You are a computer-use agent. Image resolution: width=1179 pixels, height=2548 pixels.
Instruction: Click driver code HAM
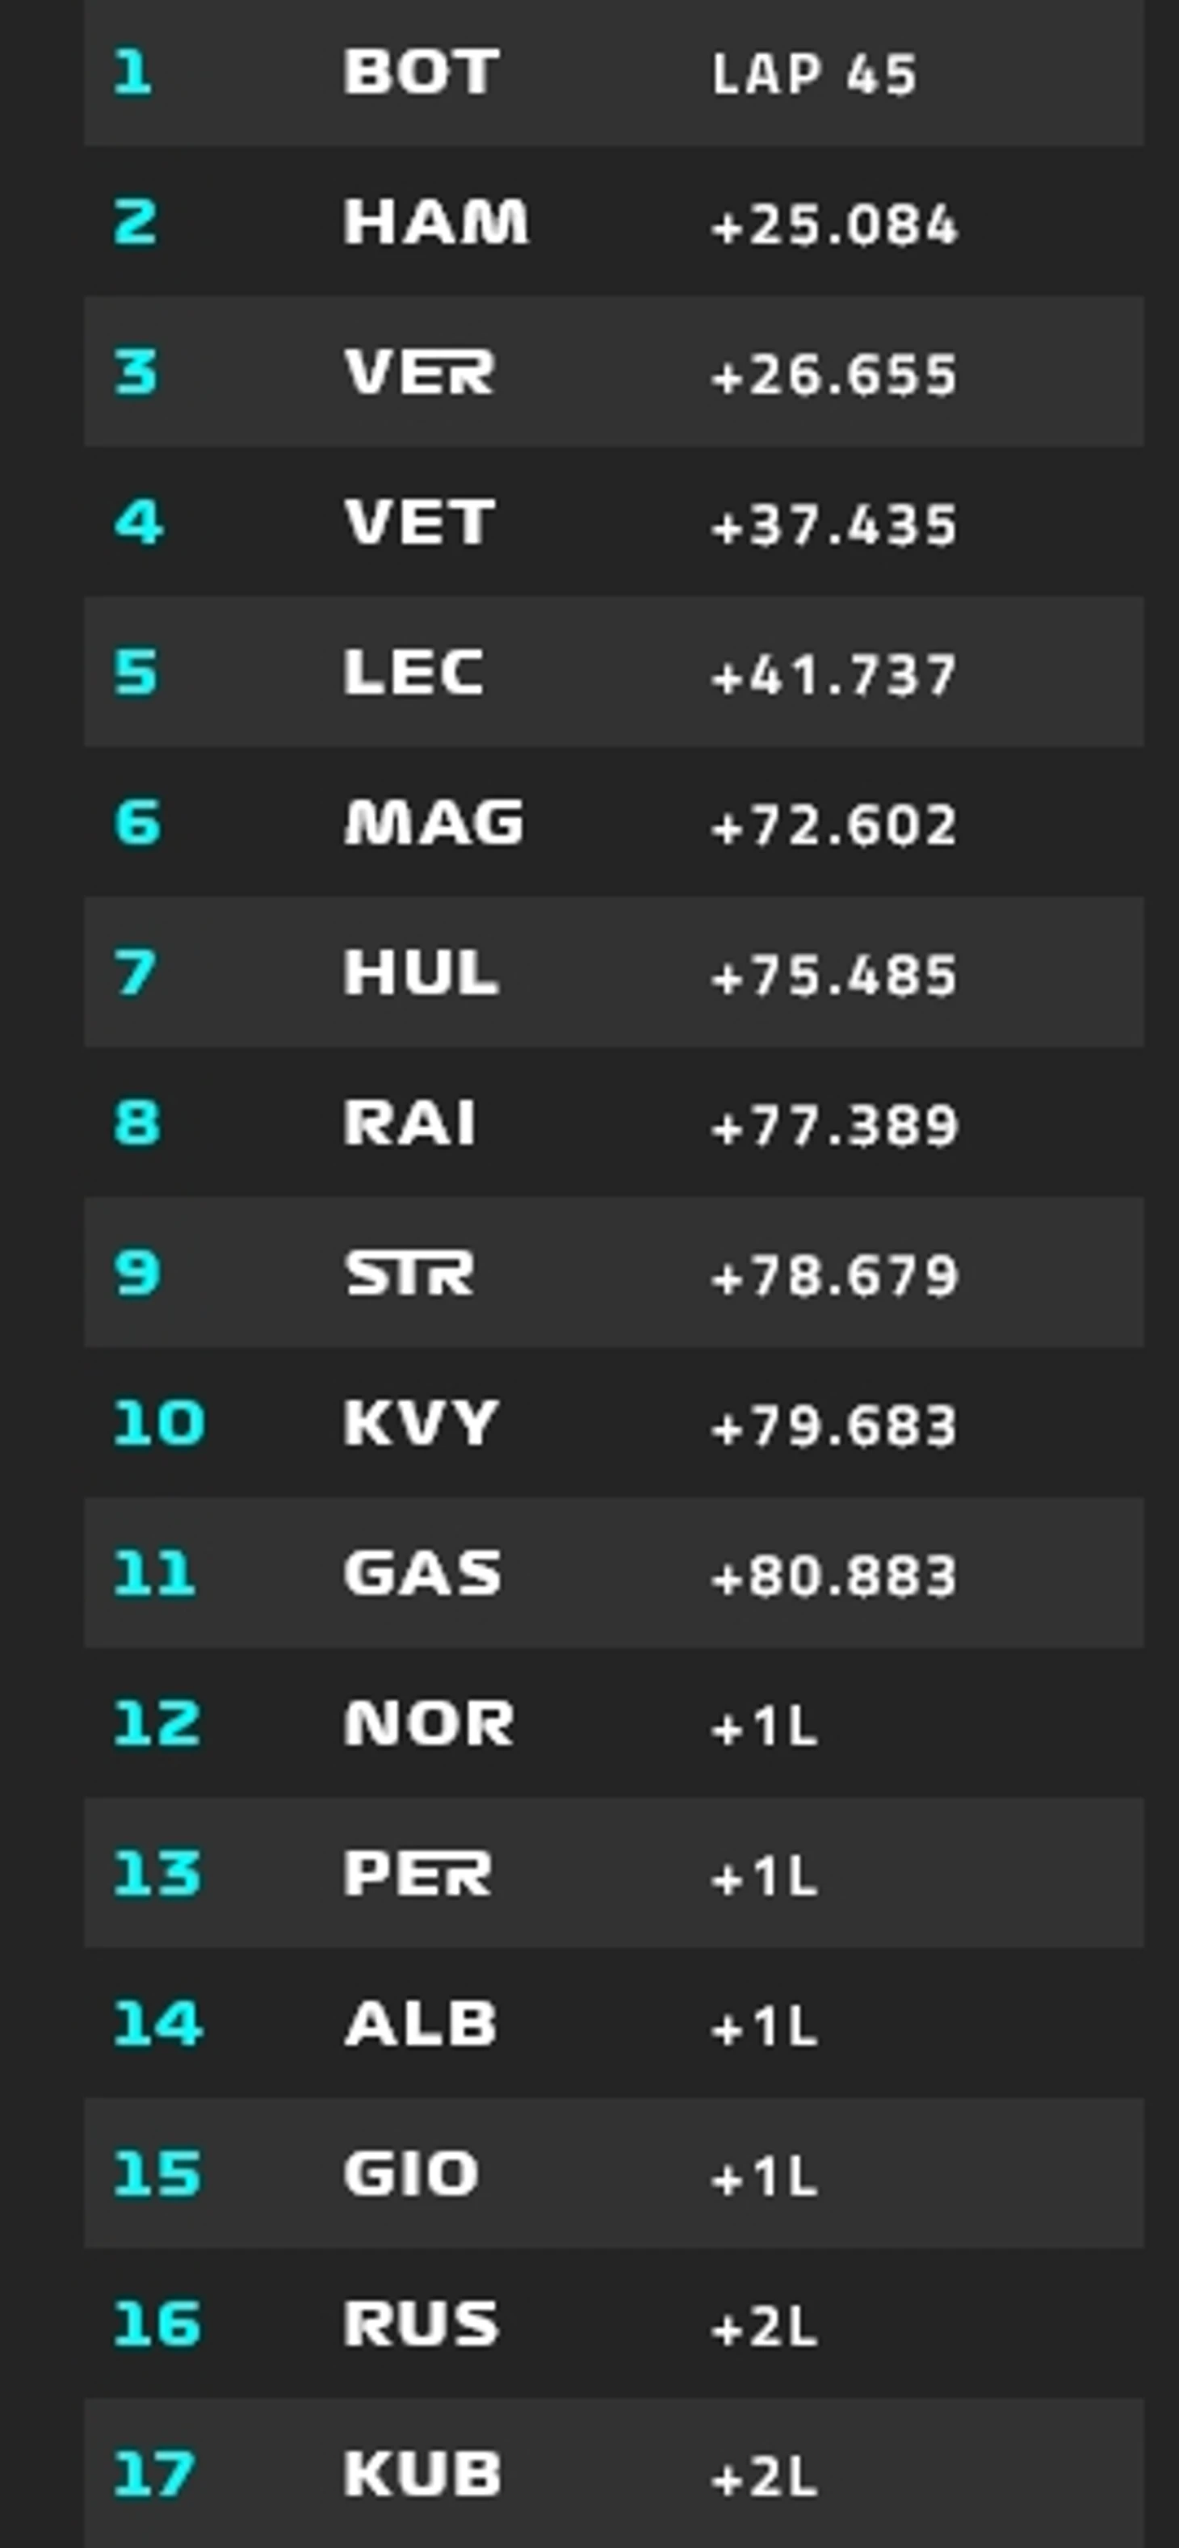pyautogui.click(x=435, y=221)
